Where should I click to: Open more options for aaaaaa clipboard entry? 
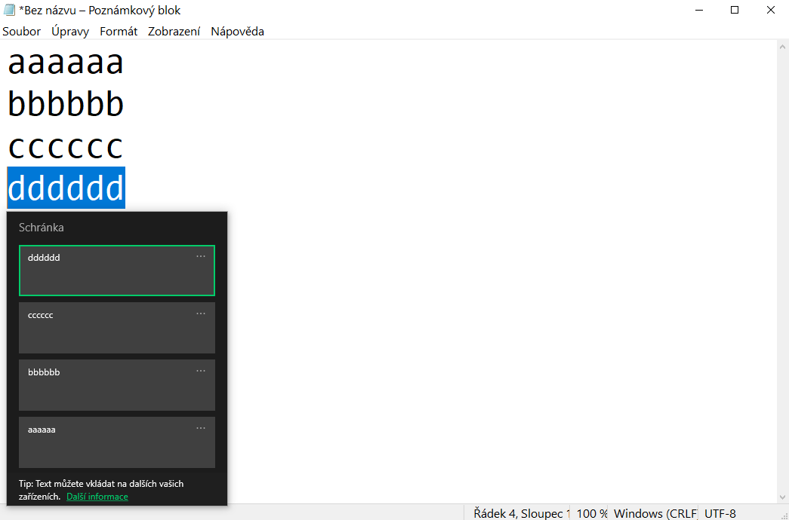201,429
